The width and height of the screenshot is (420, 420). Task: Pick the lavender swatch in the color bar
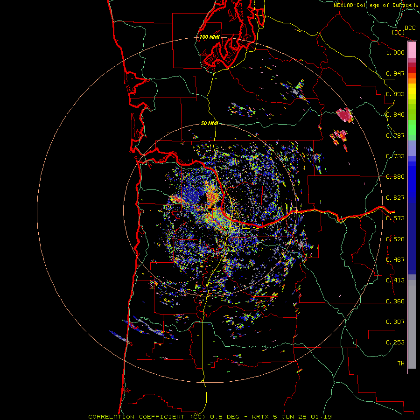(412, 148)
